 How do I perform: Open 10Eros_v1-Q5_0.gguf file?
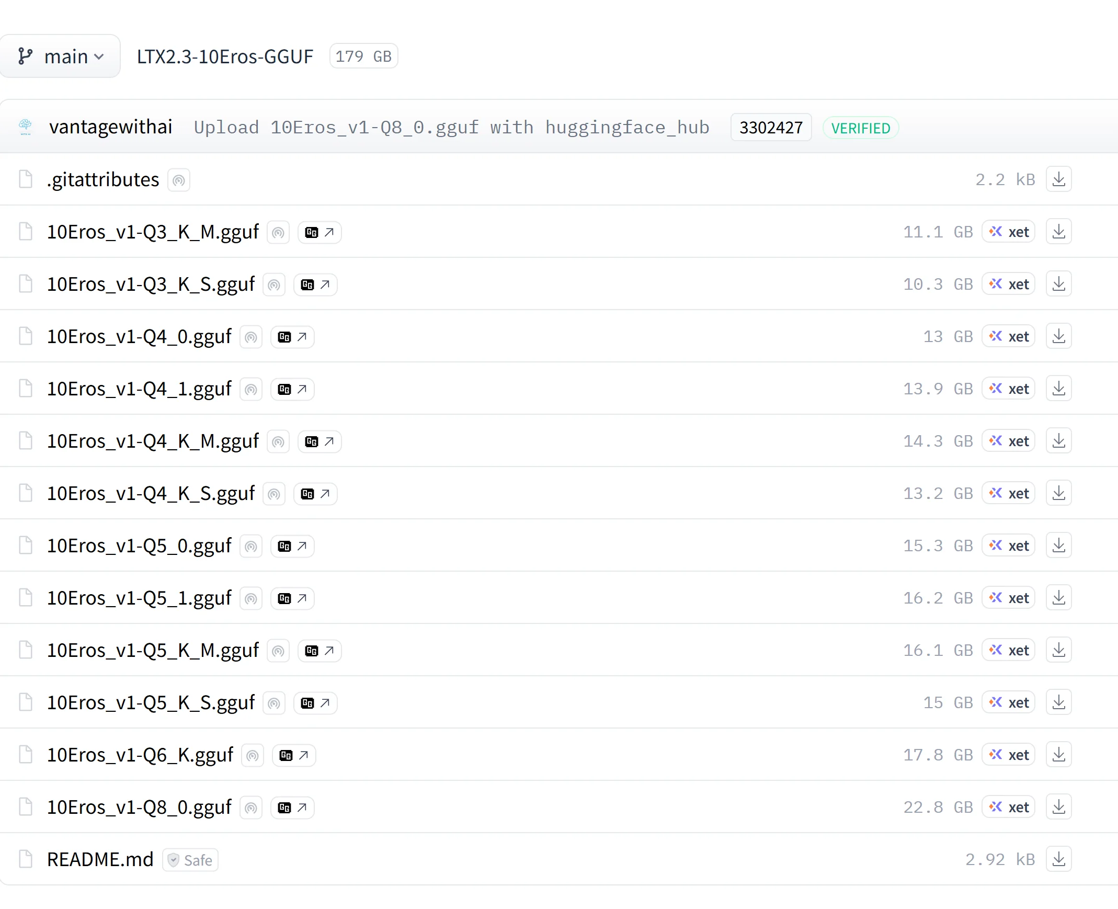139,546
